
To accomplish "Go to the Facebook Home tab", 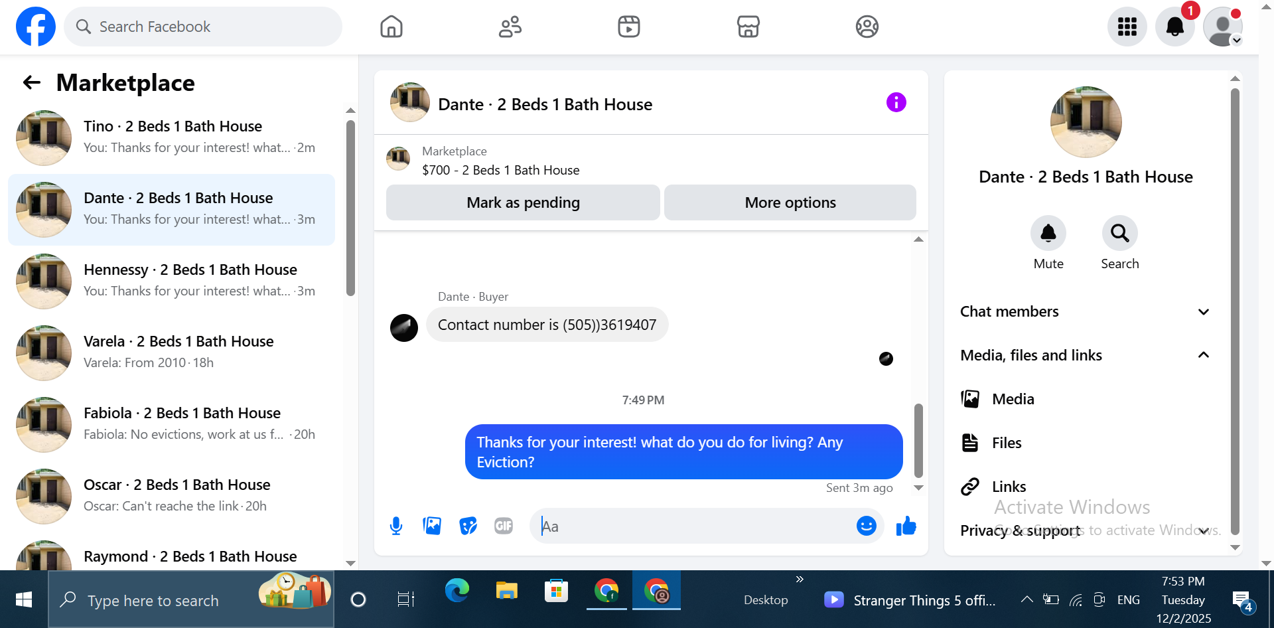I will pos(391,27).
